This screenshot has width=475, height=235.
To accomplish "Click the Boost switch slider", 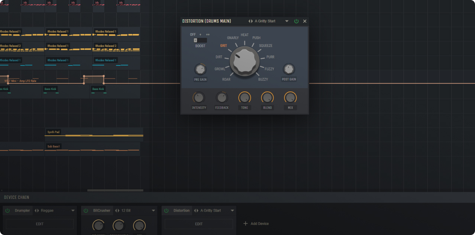I will click(x=200, y=40).
